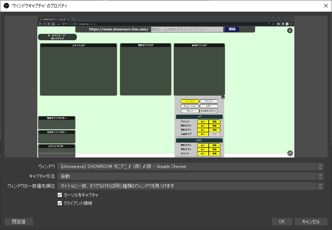Viewport: 332px width, 230px height.
Task: Confirm with the OK button
Action: pos(282,222)
